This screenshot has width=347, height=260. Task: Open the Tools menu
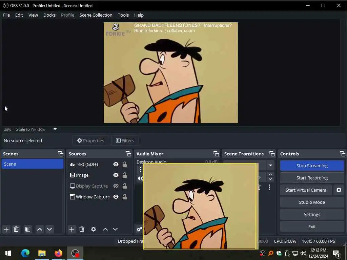(123, 15)
